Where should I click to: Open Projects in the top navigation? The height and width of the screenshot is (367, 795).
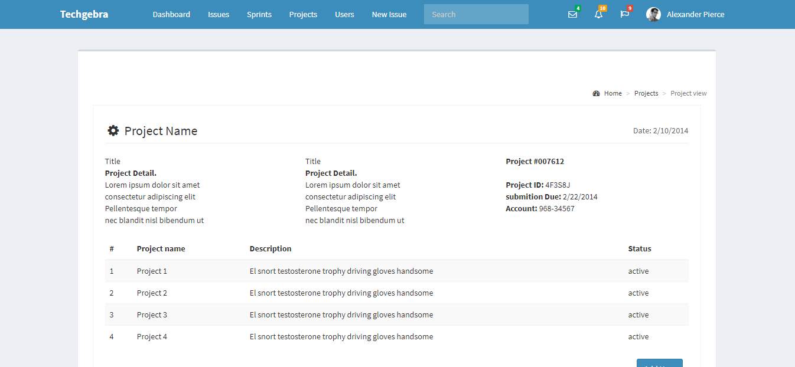coord(303,15)
